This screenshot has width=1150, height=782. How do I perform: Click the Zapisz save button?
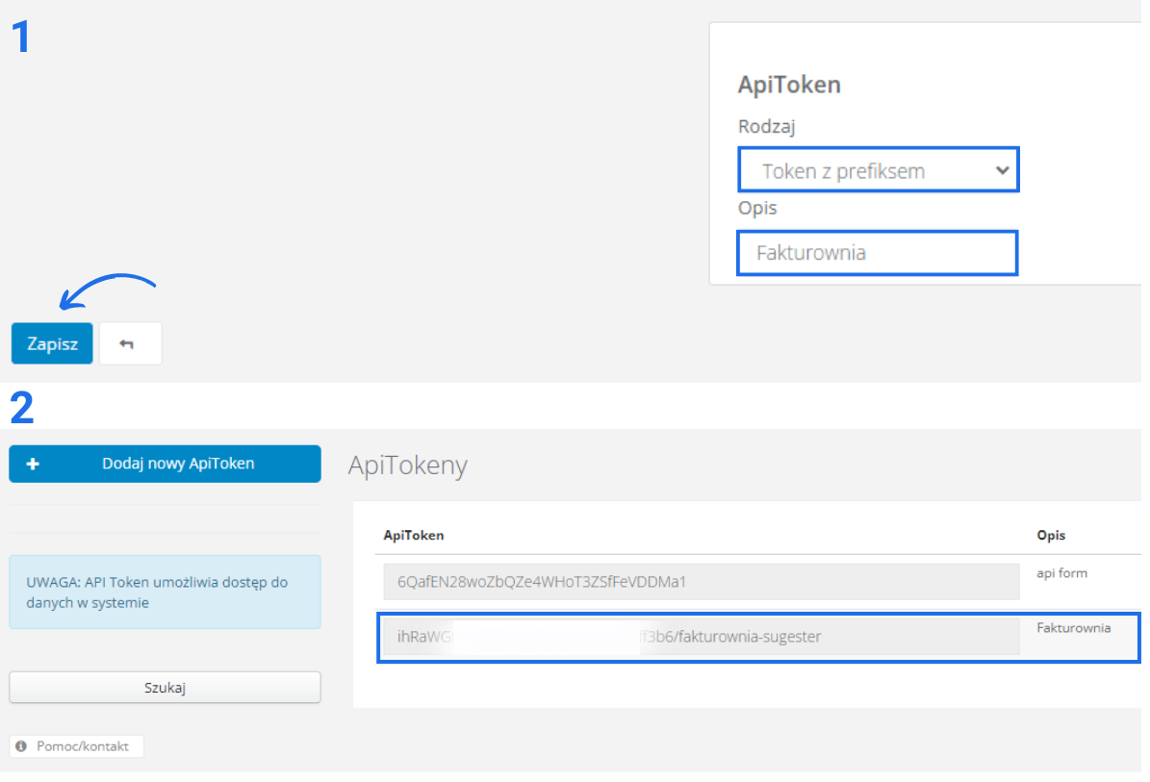tap(52, 343)
